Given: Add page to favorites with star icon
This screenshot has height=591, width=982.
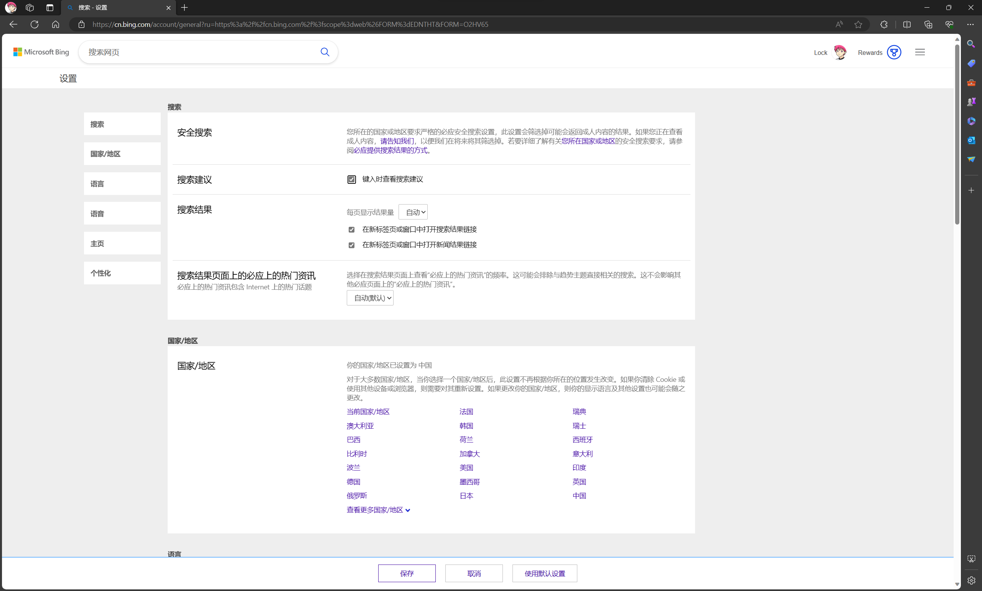Looking at the screenshot, I should click(x=858, y=24).
